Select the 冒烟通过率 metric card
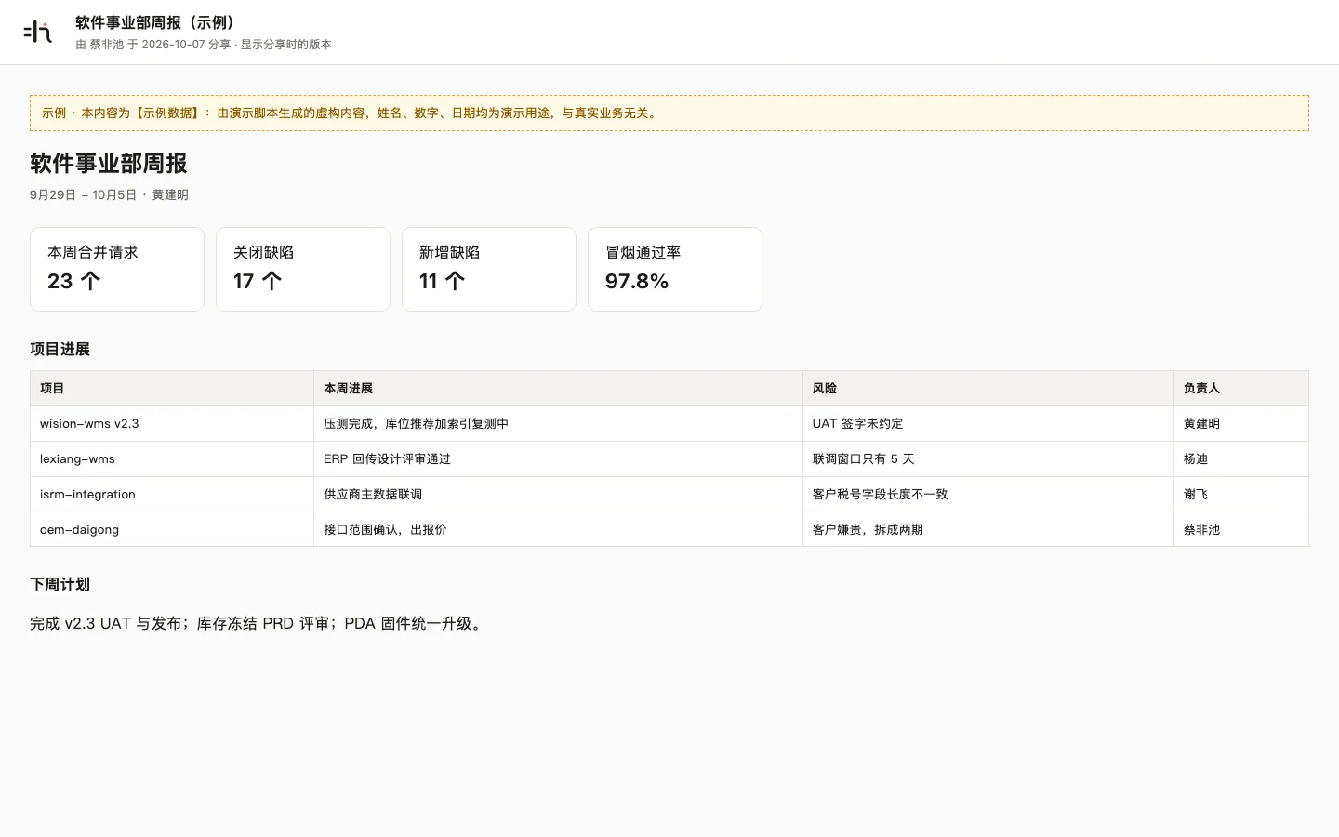Viewport: 1339px width, 837px height. (675, 269)
